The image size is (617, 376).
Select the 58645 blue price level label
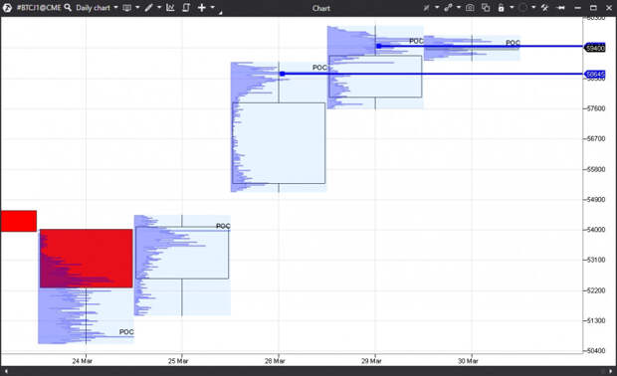click(594, 74)
